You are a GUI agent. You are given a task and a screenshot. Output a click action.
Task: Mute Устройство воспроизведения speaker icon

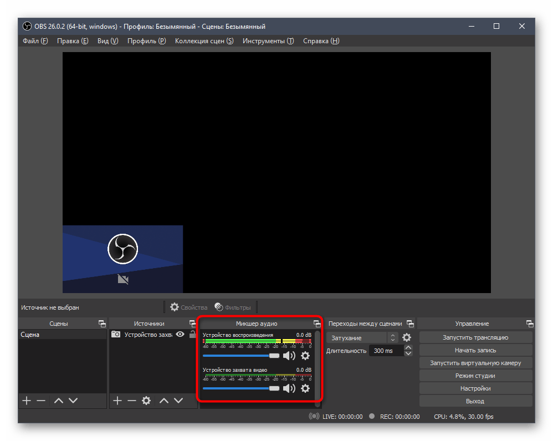[289, 356]
